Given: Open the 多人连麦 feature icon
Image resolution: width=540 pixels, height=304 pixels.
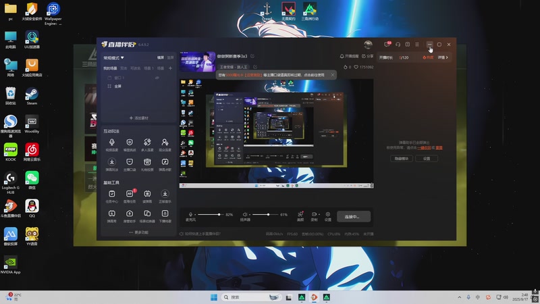Looking at the screenshot, I should pyautogui.click(x=147, y=142).
